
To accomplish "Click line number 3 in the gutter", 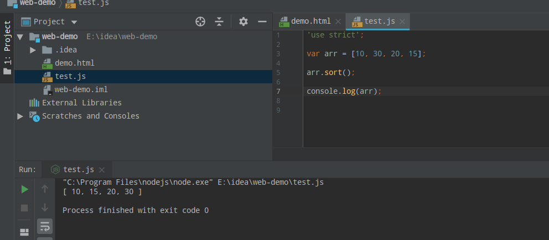I will click(278, 54).
